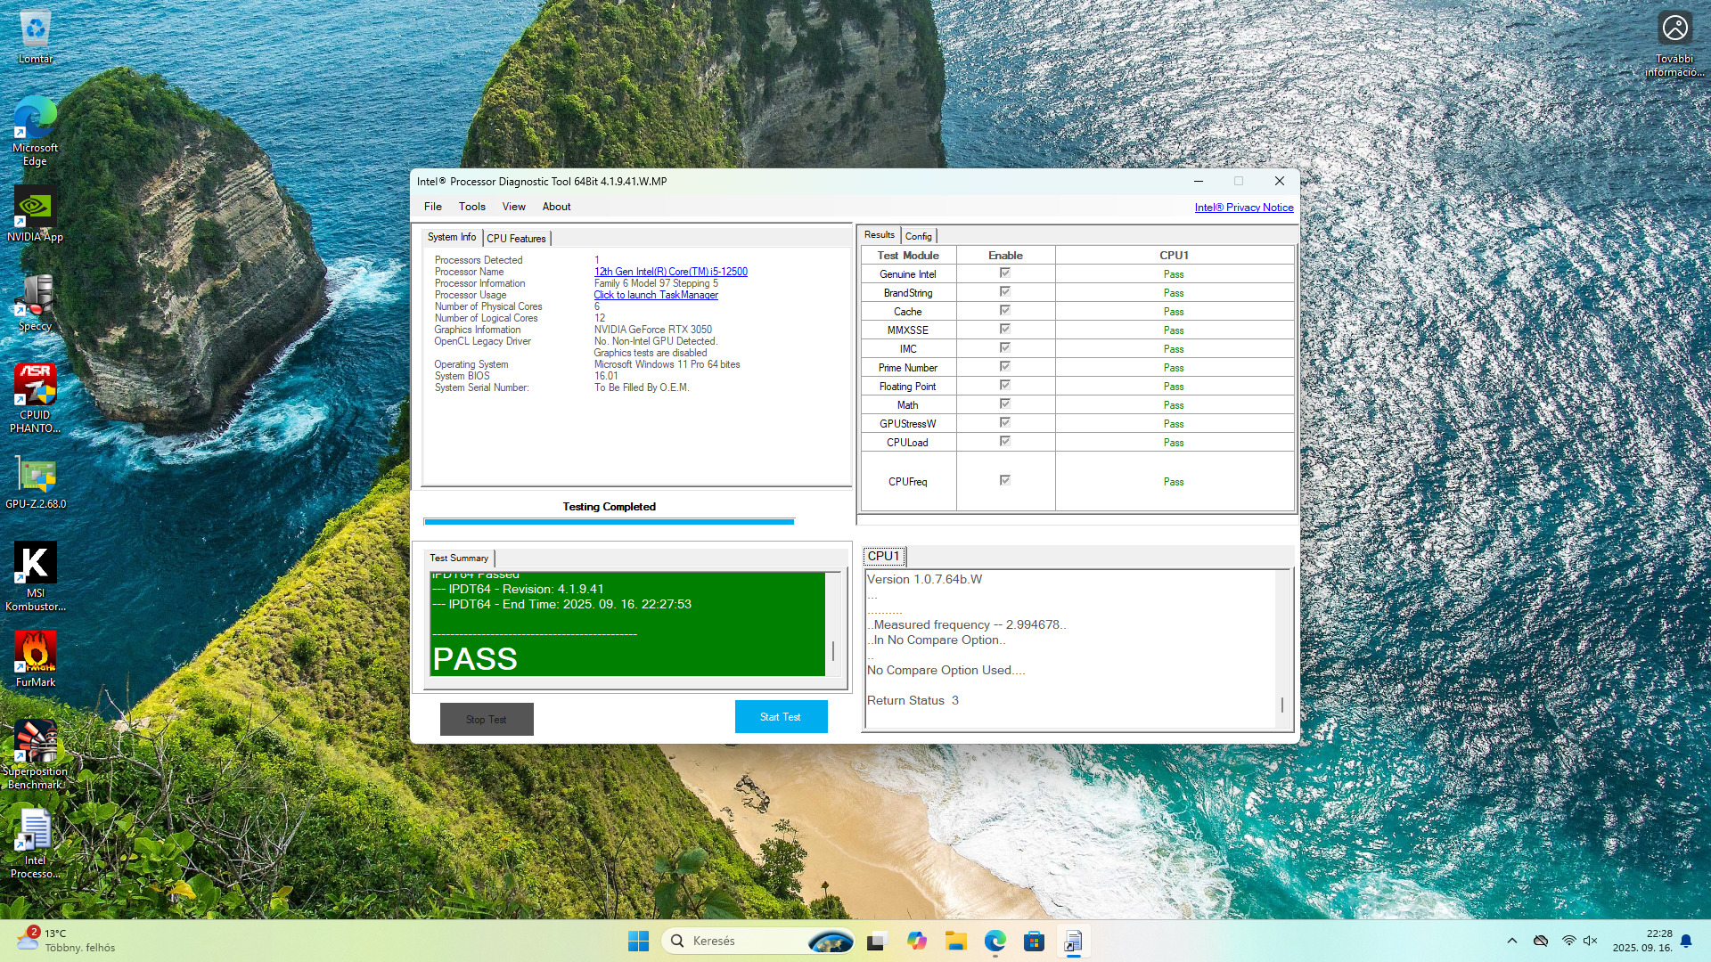The height and width of the screenshot is (962, 1711).
Task: Switch to the CPU Features tab
Action: click(516, 239)
